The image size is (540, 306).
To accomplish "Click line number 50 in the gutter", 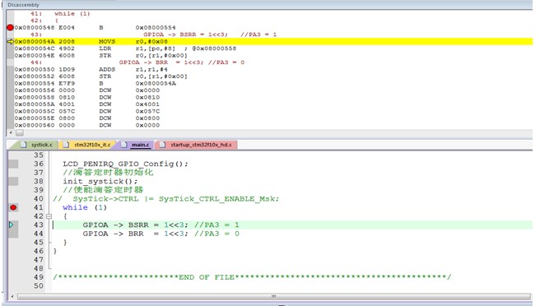I will (x=39, y=286).
